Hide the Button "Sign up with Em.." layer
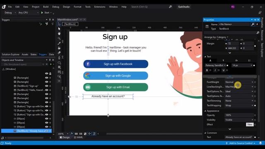This screenshot has width=265, height=149. point(46,106)
